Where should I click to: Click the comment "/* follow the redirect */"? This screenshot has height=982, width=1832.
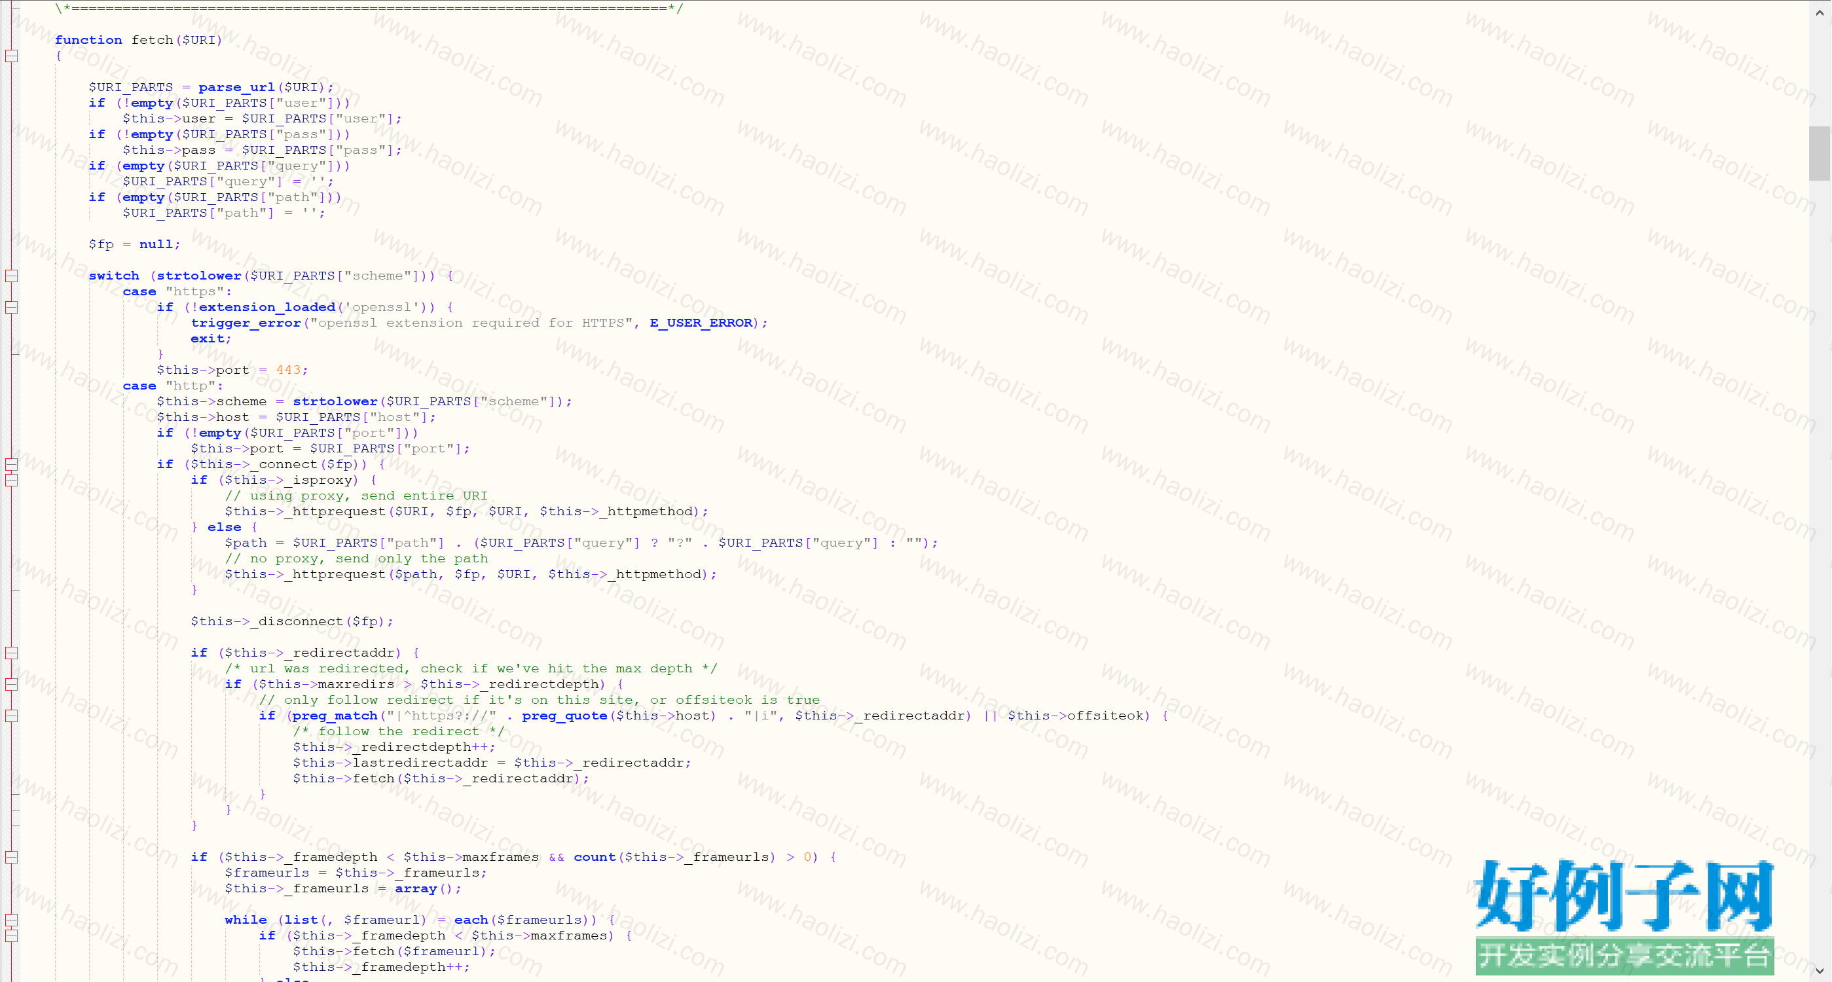coord(399,731)
